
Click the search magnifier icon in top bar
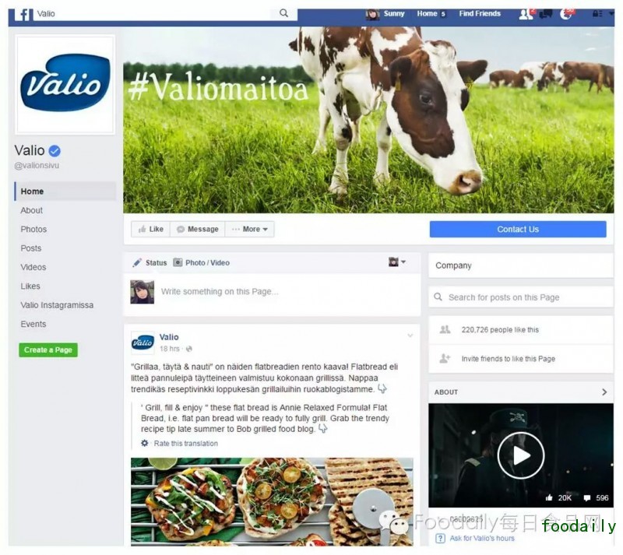pos(283,13)
